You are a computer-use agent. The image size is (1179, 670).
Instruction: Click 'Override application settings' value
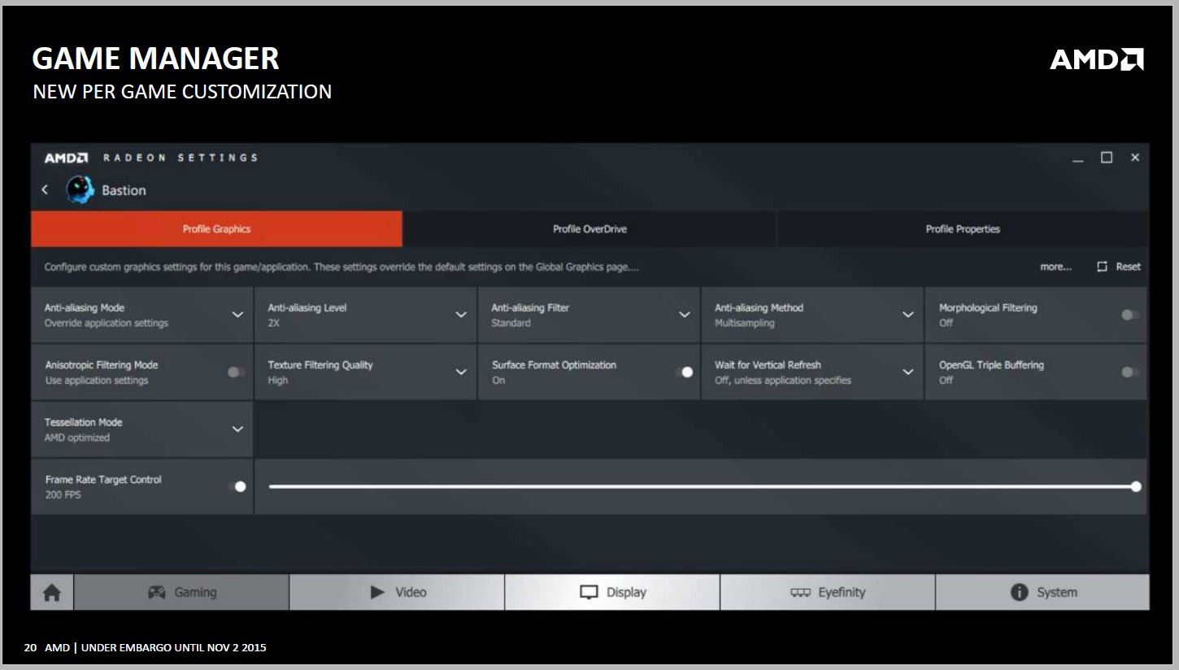[107, 323]
